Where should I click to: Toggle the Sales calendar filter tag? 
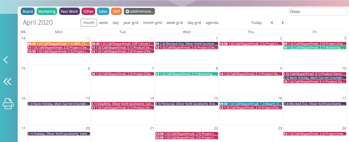103,12
